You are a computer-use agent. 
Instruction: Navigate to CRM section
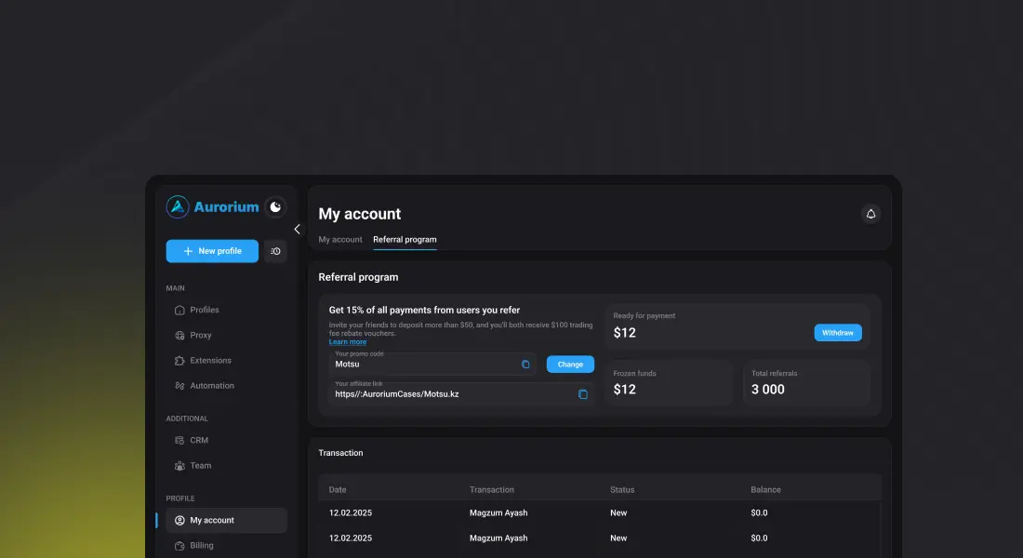[199, 440]
